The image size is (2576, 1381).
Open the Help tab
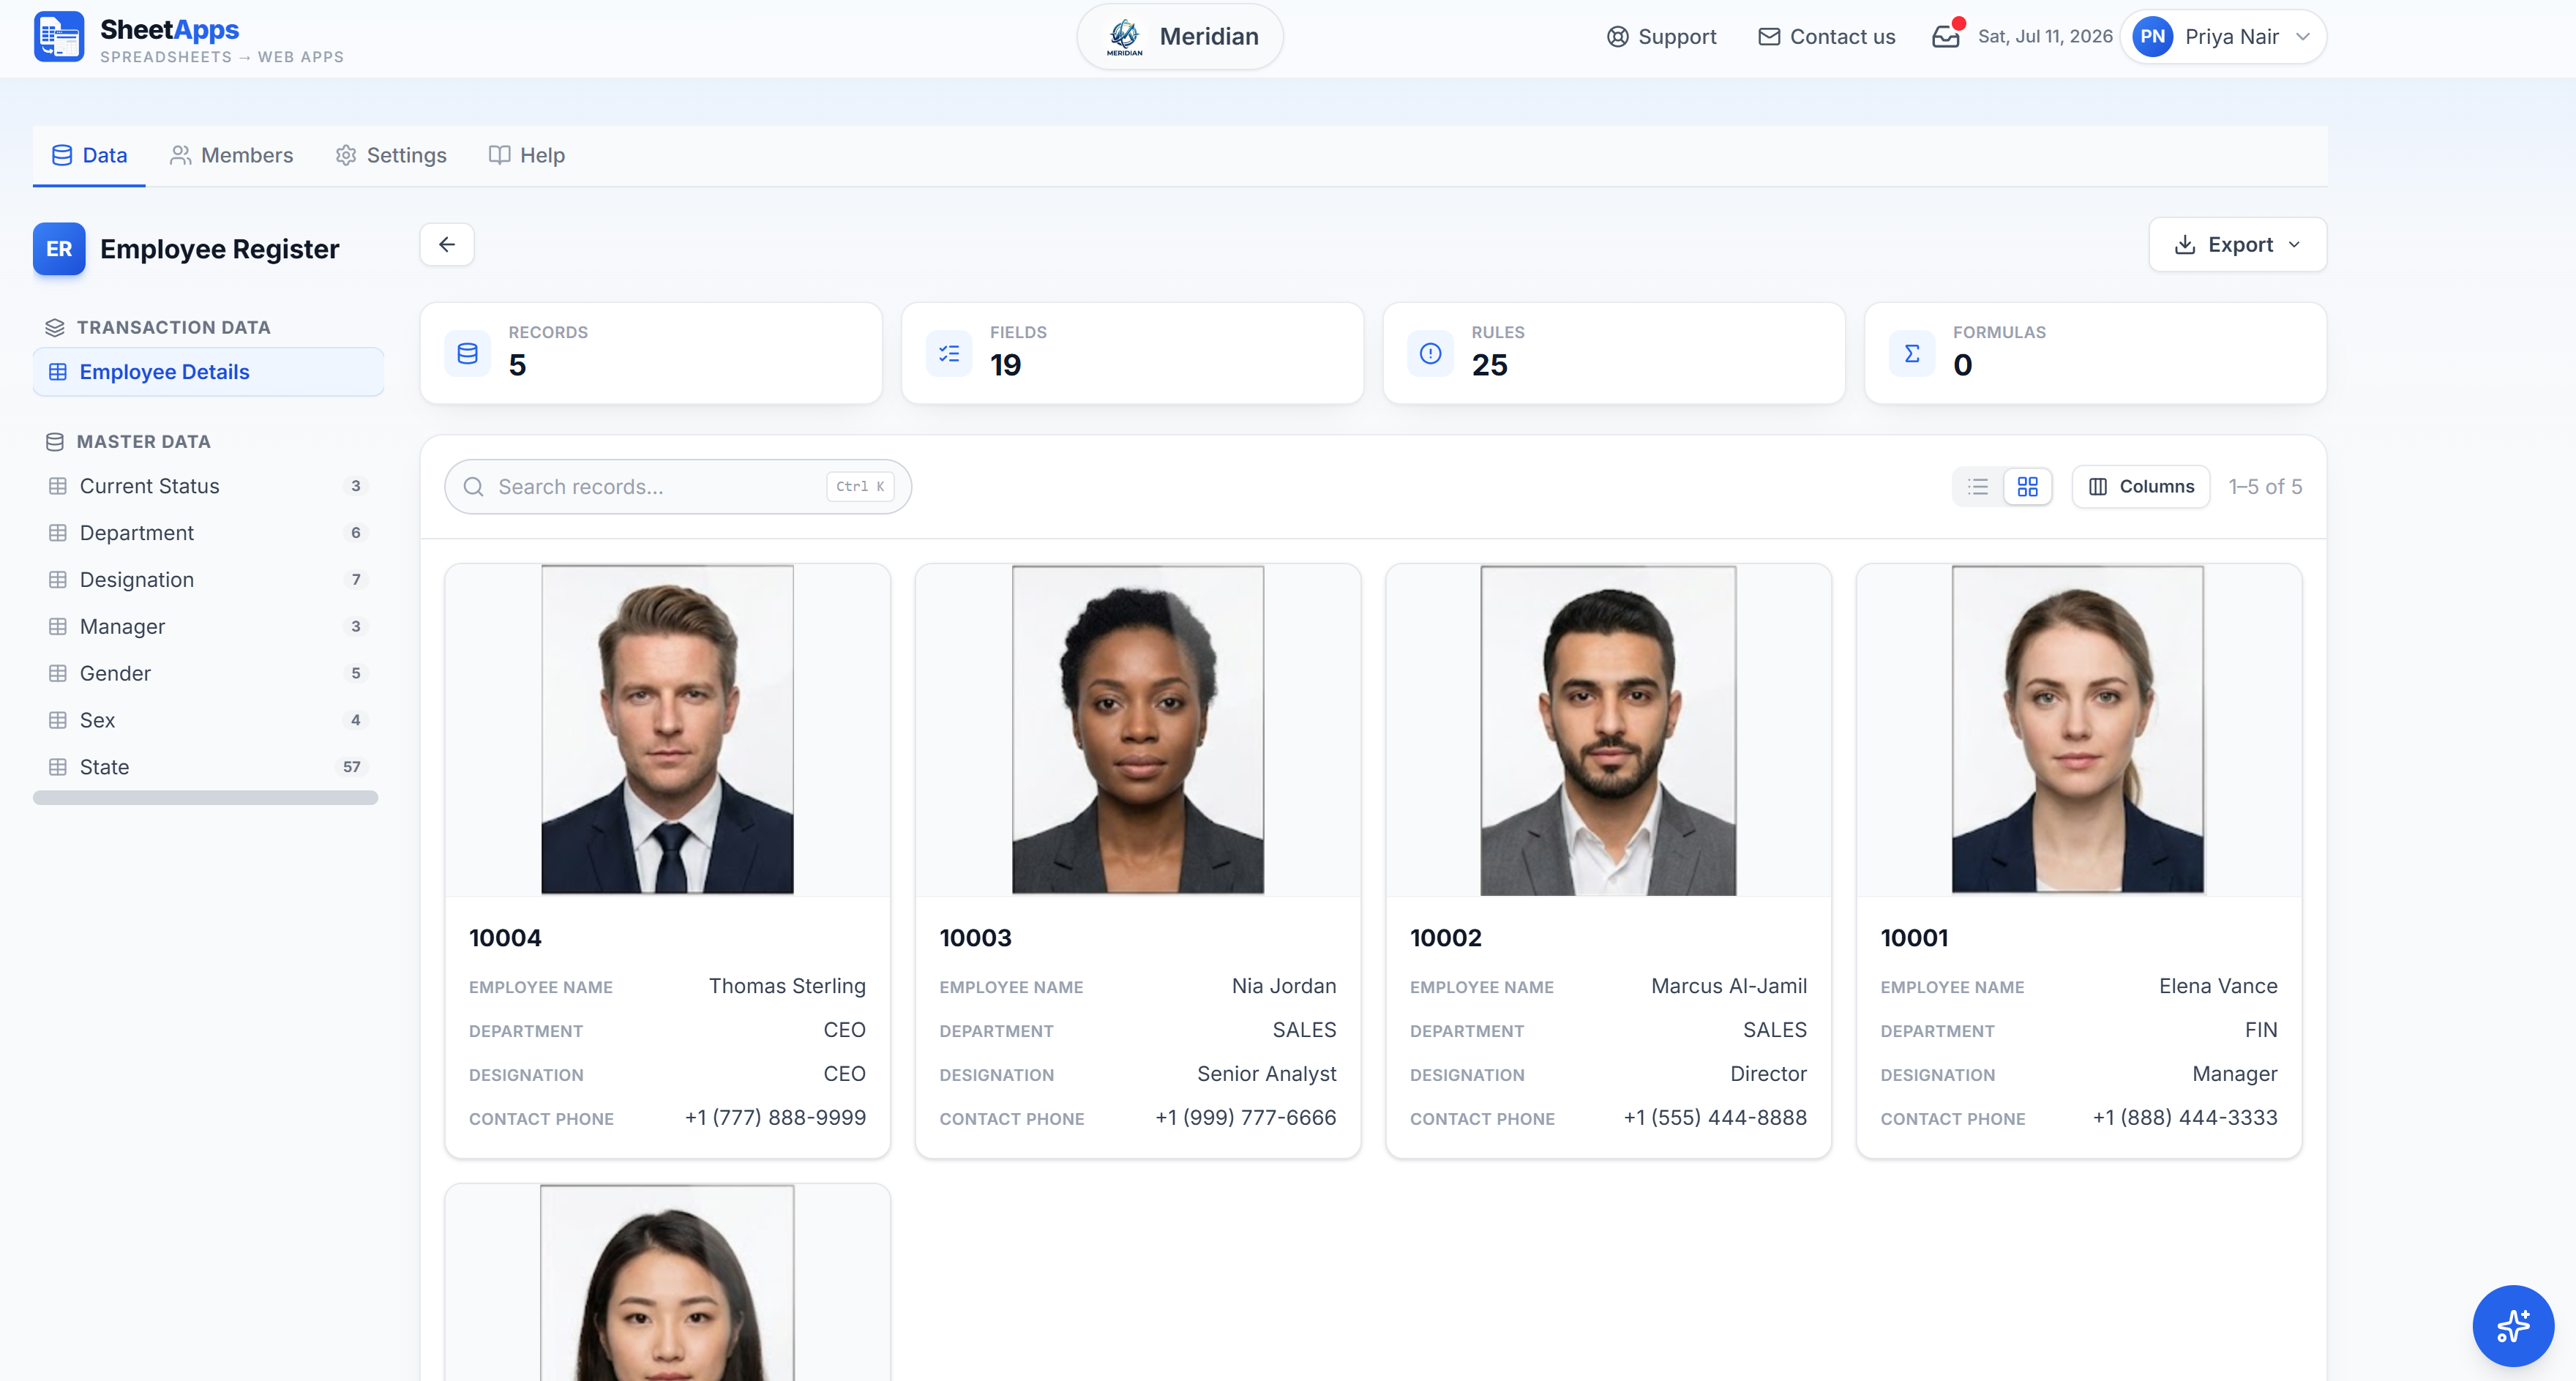pyautogui.click(x=526, y=155)
